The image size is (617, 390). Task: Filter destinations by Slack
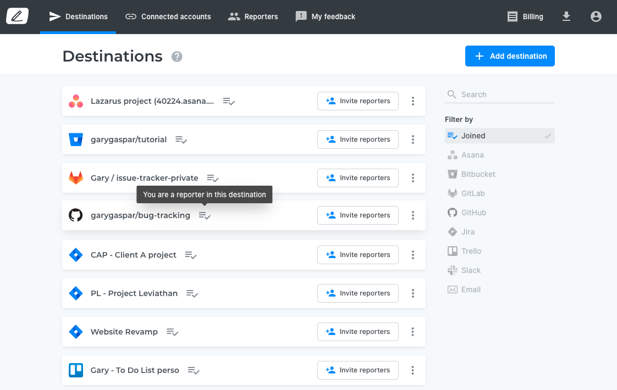(464, 270)
